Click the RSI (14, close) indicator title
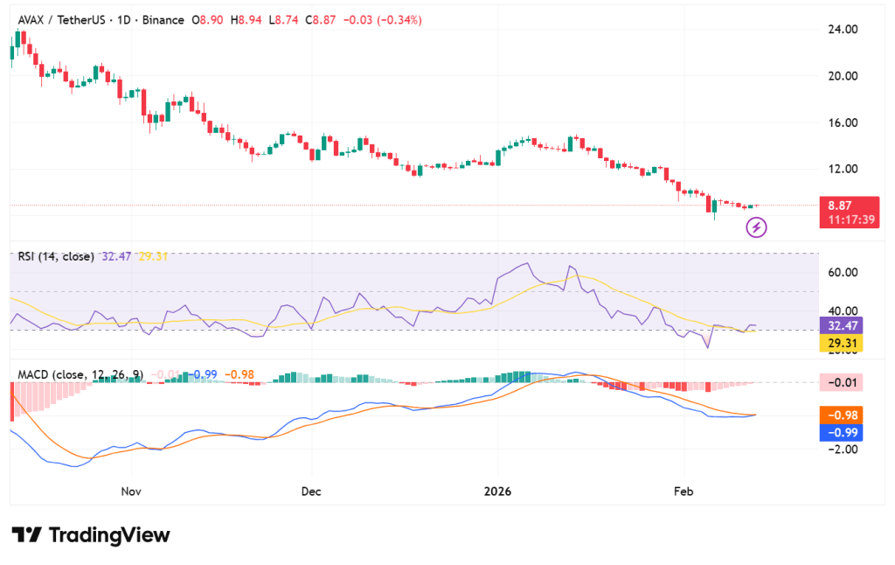The width and height of the screenshot is (895, 565). click(56, 256)
